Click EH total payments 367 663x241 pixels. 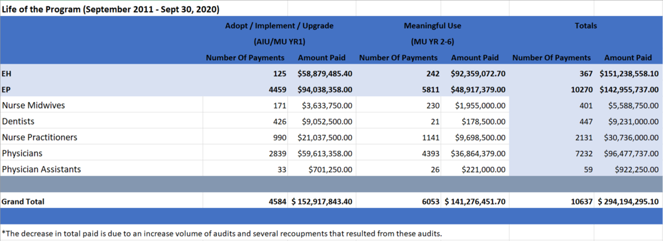[x=585, y=74]
